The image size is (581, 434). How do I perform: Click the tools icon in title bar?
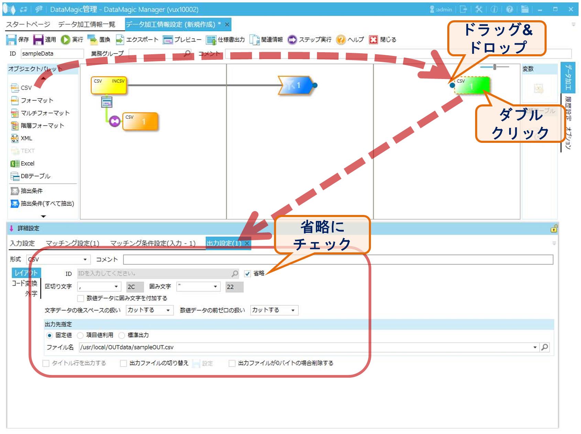click(x=479, y=9)
